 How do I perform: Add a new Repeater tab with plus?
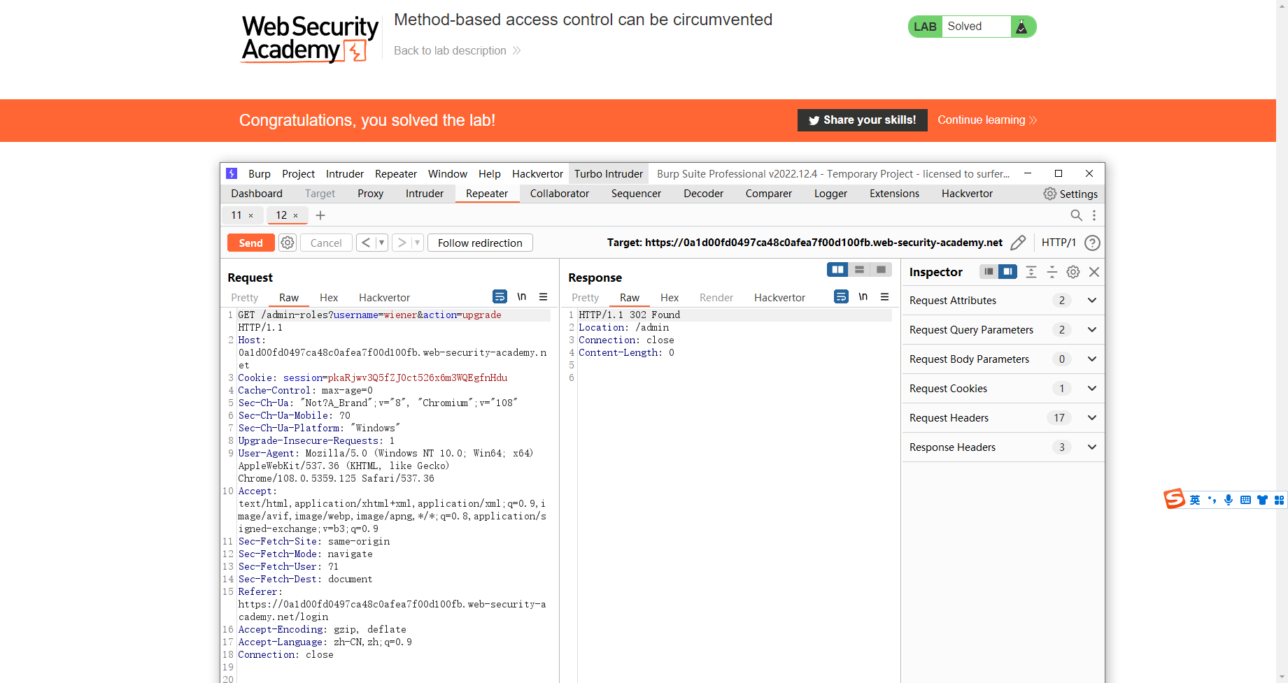tap(320, 215)
